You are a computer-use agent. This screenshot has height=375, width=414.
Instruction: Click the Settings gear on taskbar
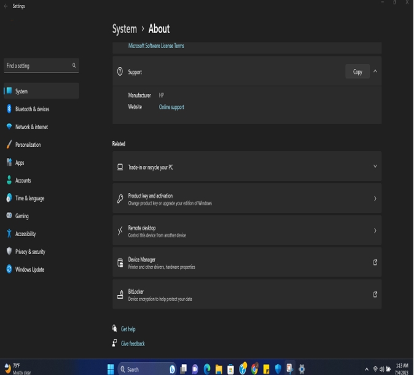point(302,369)
